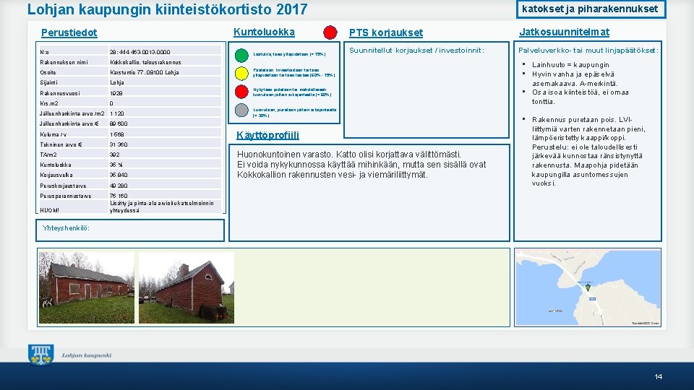Viewport: 694px width, 390px height.
Task: Click the building name "Kokkokallio, talousrakennus"
Action: pyautogui.click(x=145, y=62)
